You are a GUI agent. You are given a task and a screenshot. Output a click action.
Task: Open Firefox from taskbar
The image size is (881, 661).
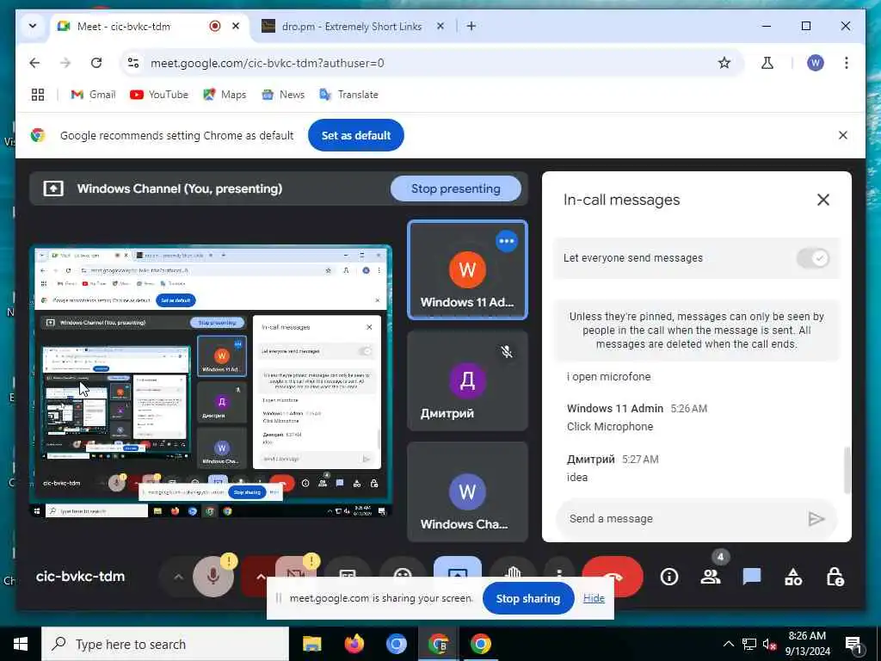pos(354,644)
